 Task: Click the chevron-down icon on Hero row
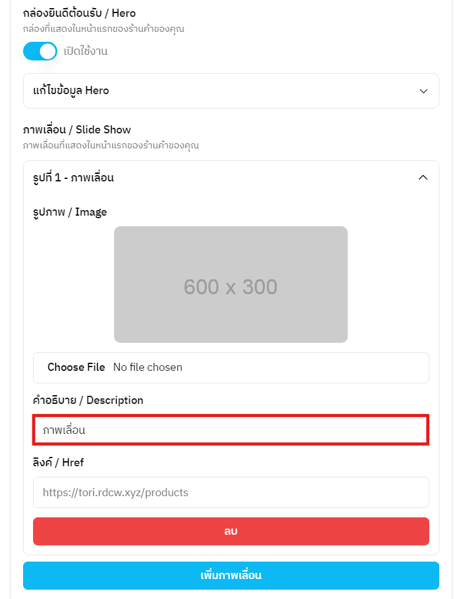point(424,91)
